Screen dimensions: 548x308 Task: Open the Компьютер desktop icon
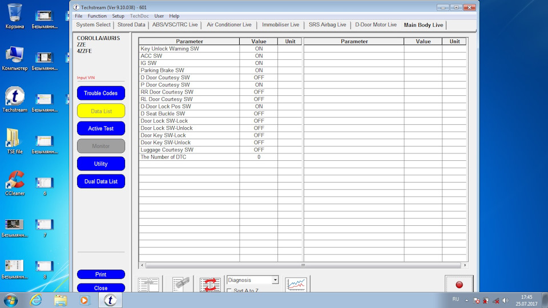point(15,58)
